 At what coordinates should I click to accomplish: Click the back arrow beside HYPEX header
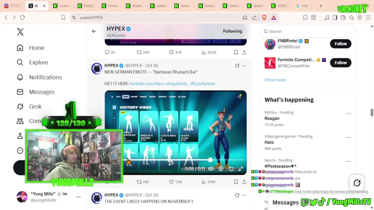pos(94,31)
